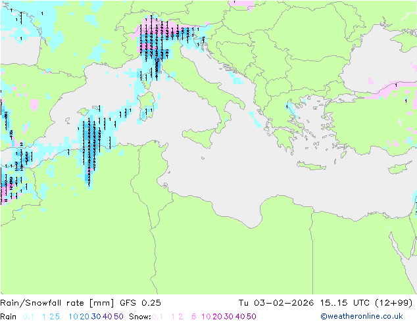The image size is (417, 322).
Task: Click the Rain legend value 50
Action: [x=118, y=317]
